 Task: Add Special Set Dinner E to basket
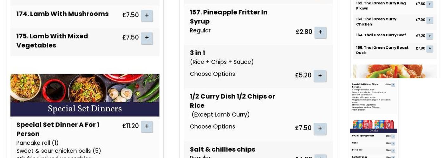point(393,85)
